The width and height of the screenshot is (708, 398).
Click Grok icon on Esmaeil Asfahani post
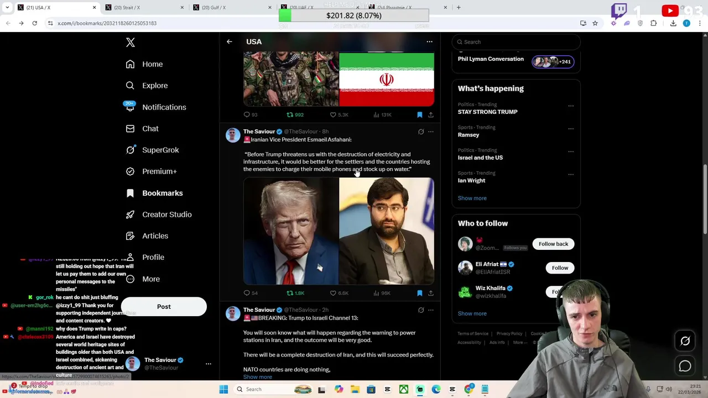[x=421, y=132]
